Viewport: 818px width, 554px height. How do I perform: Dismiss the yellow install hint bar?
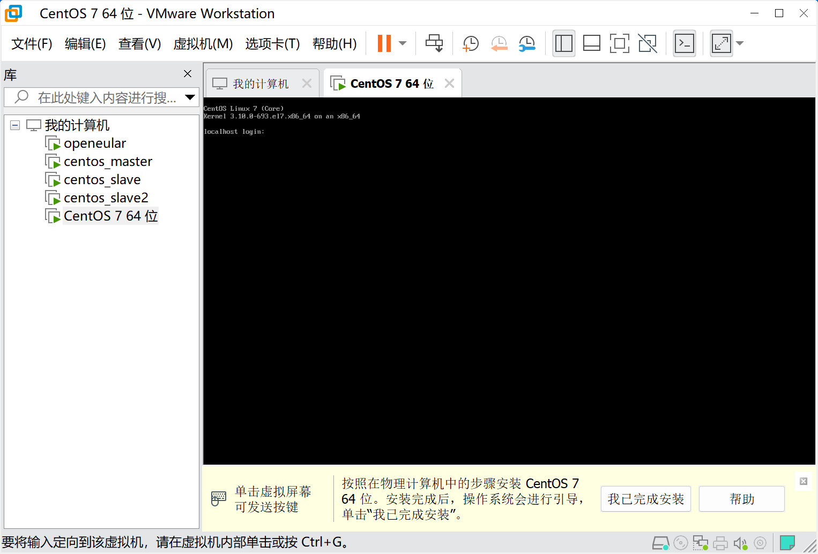point(804,481)
